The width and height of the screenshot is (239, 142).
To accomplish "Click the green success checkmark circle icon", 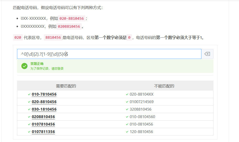I will click(24, 66).
